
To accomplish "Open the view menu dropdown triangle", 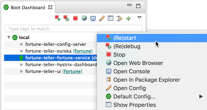I will pyautogui.click(x=140, y=18).
